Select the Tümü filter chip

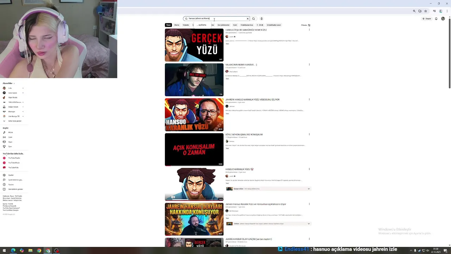(168, 25)
